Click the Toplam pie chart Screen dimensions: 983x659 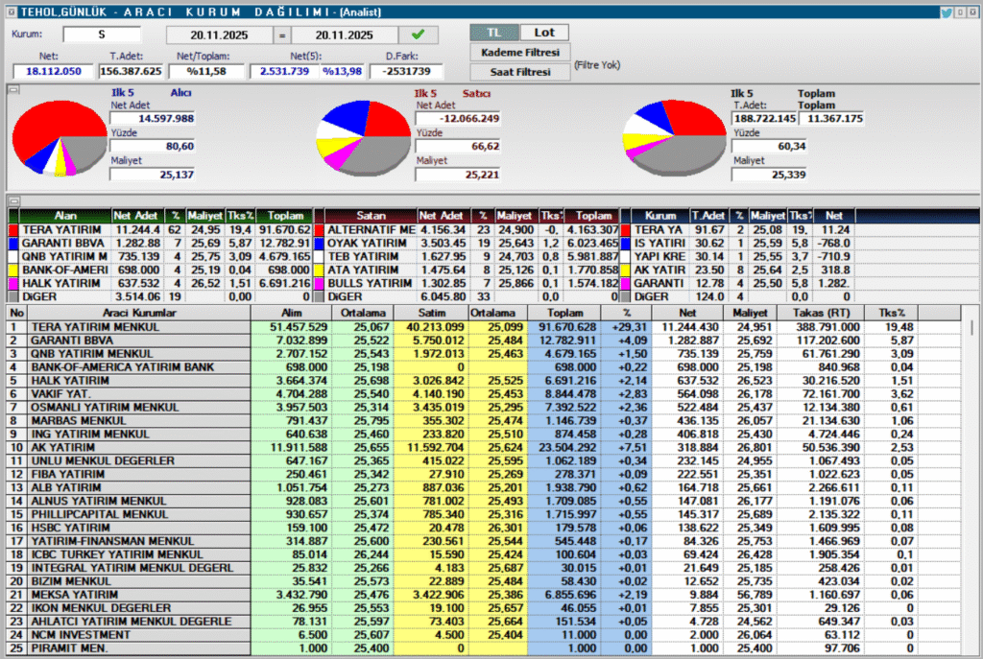point(674,138)
